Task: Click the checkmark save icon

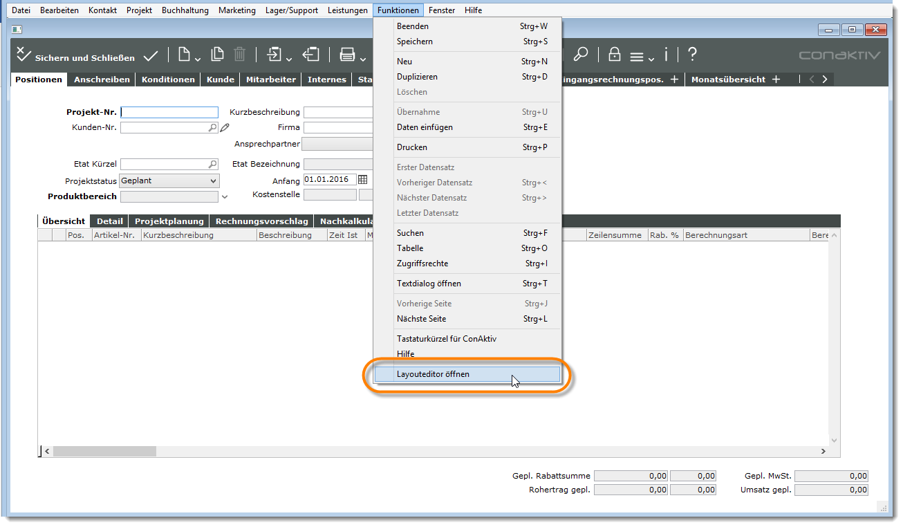Action: pyautogui.click(x=151, y=56)
